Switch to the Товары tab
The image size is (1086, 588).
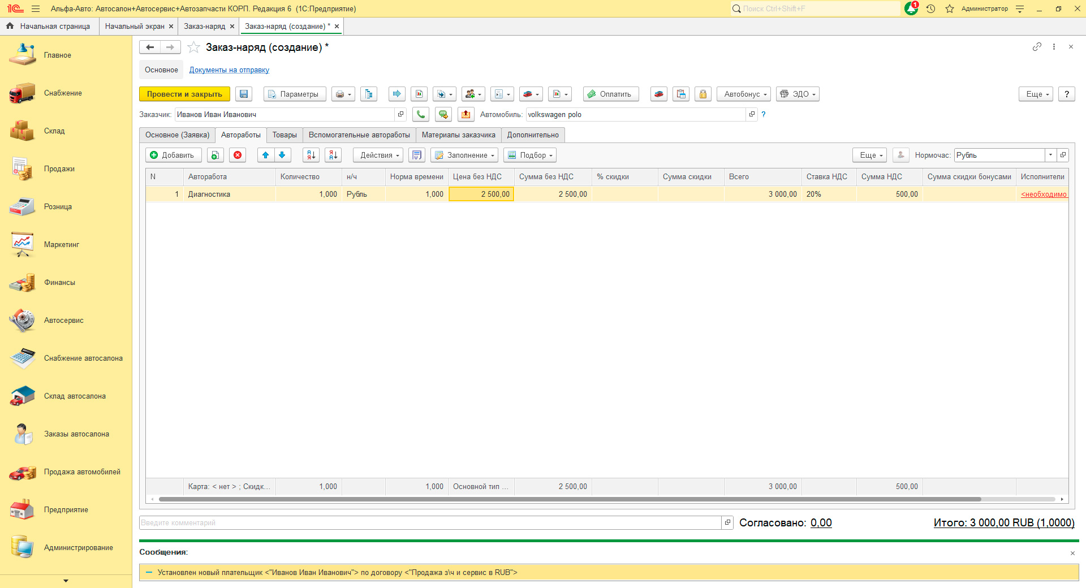[x=285, y=135]
